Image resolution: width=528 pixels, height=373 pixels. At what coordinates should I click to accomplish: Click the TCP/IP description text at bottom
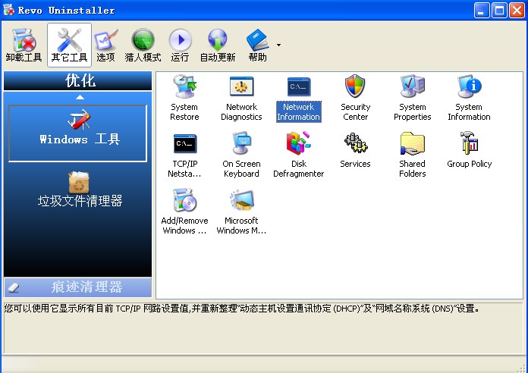point(241,309)
